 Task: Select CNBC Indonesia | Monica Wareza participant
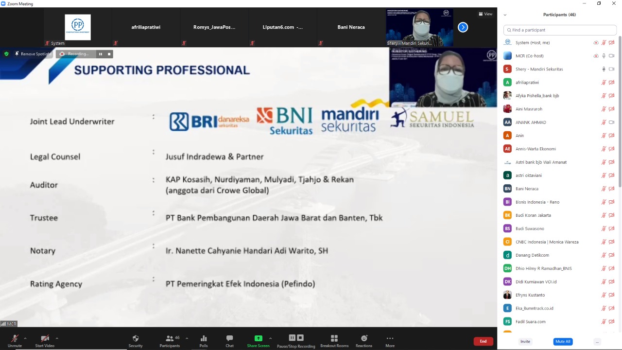click(560, 242)
